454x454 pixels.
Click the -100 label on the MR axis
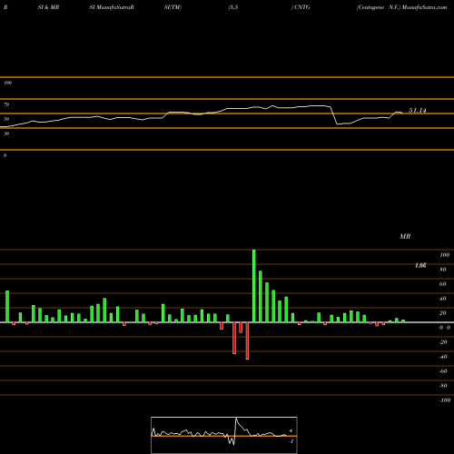click(445, 400)
